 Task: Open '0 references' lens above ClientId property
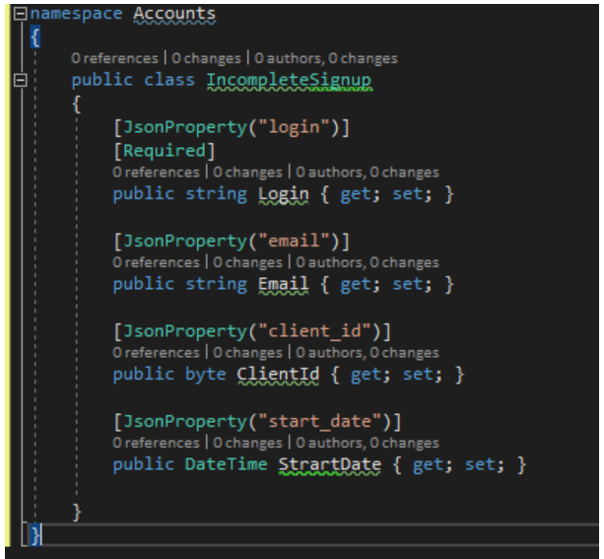point(156,353)
